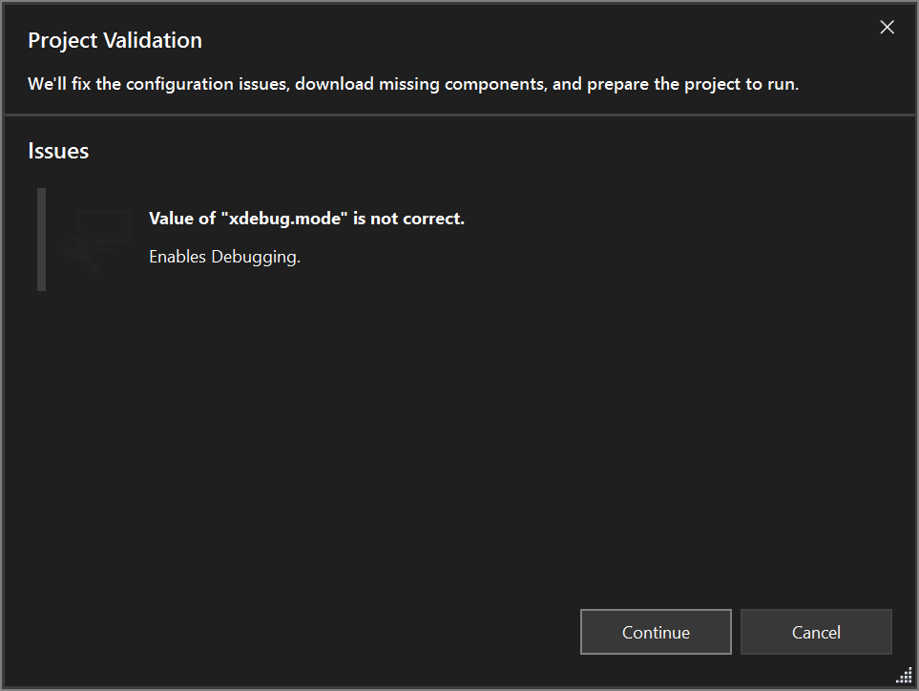The image size is (919, 691).
Task: Click the dialog header area beside title
Action: click(525, 41)
